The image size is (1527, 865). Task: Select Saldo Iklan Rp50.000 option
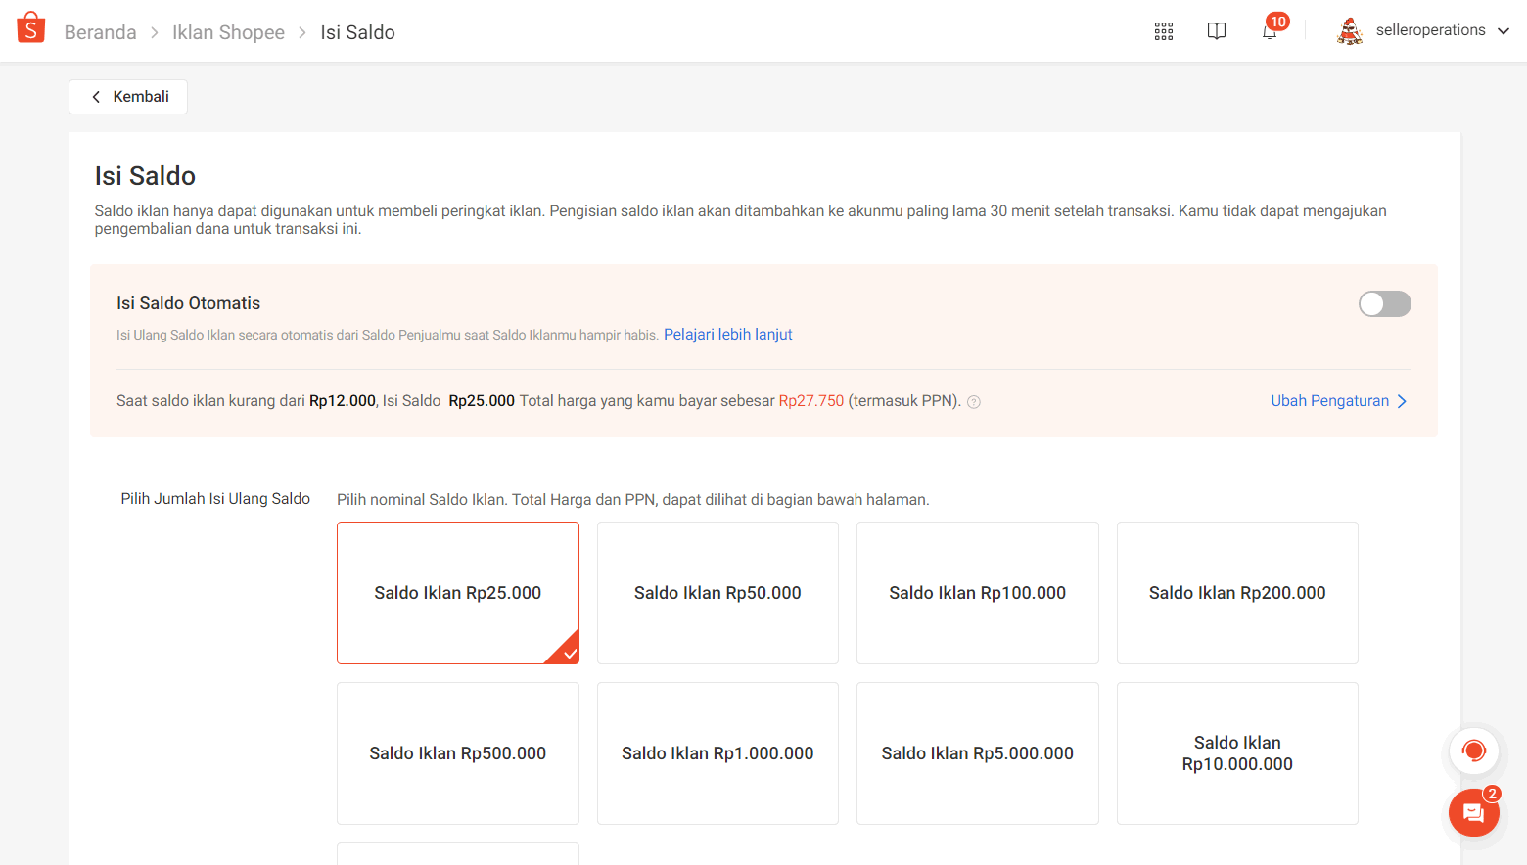(x=717, y=593)
